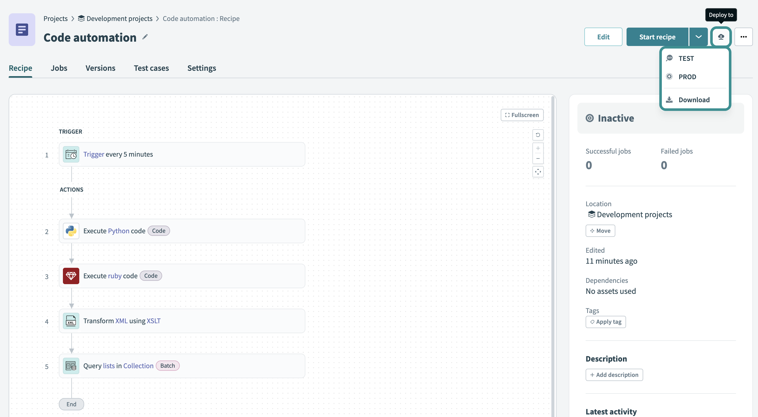Click the fit-to-screen canvas control
This screenshot has height=417, width=758.
(x=538, y=172)
